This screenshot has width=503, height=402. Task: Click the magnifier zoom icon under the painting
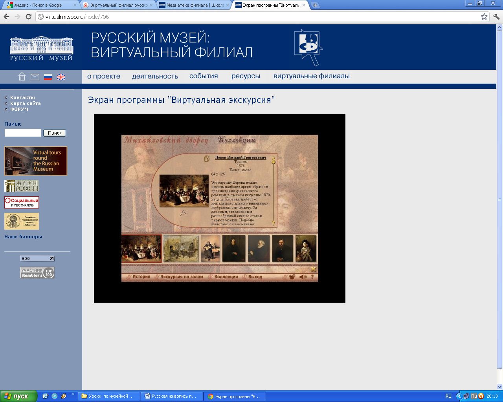(183, 212)
